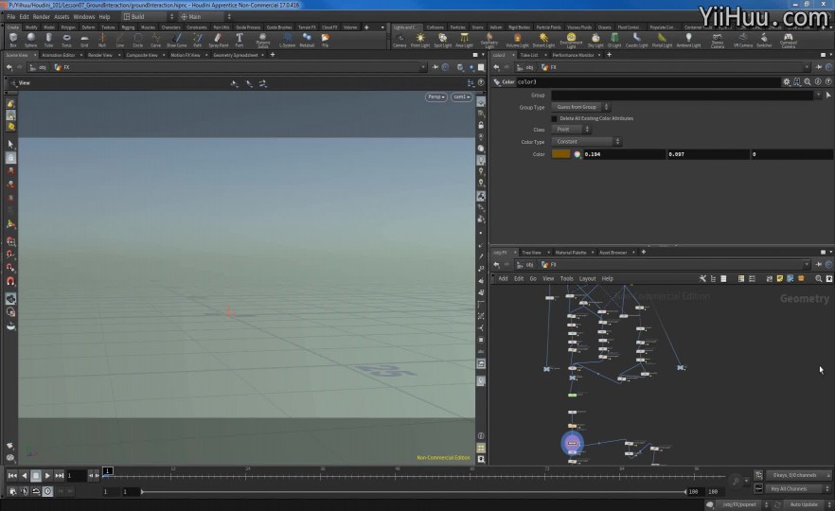Viewport: 835px width, 511px height.
Task: Click the playback range slider left handle
Action: point(142,492)
